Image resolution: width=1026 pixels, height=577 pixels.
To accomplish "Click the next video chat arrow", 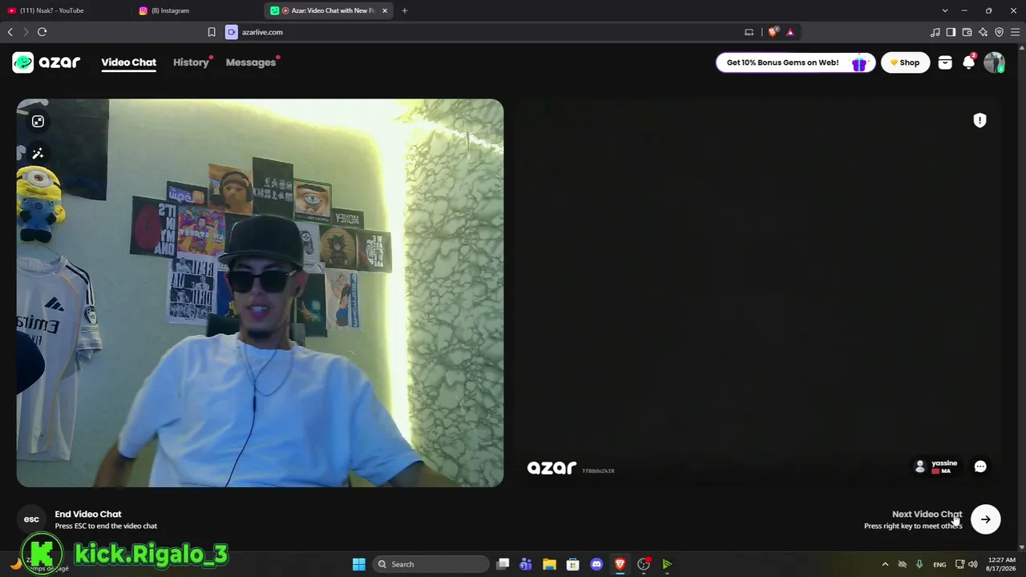I will point(985,519).
